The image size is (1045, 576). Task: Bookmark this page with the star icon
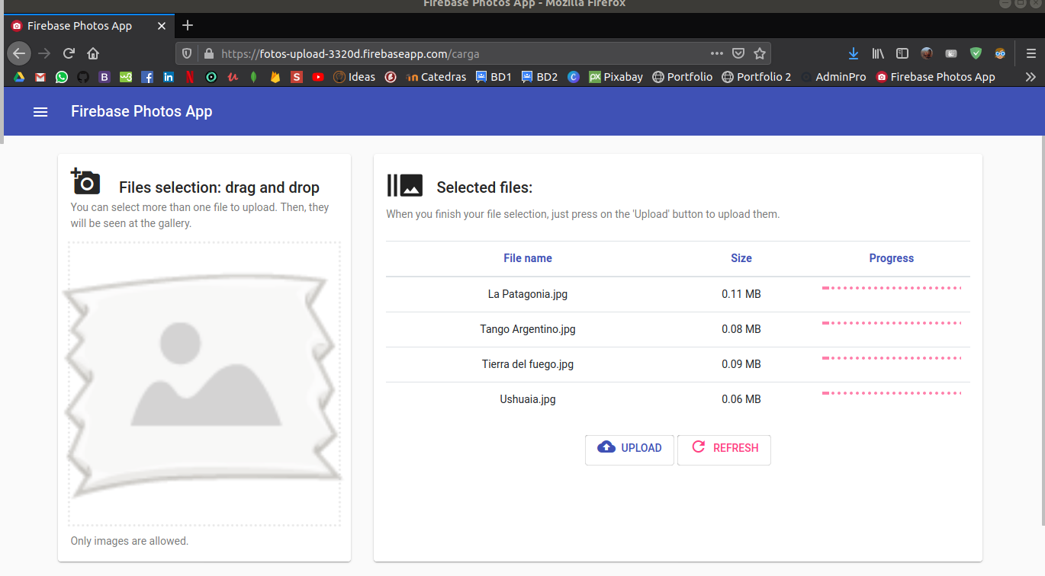tap(760, 53)
